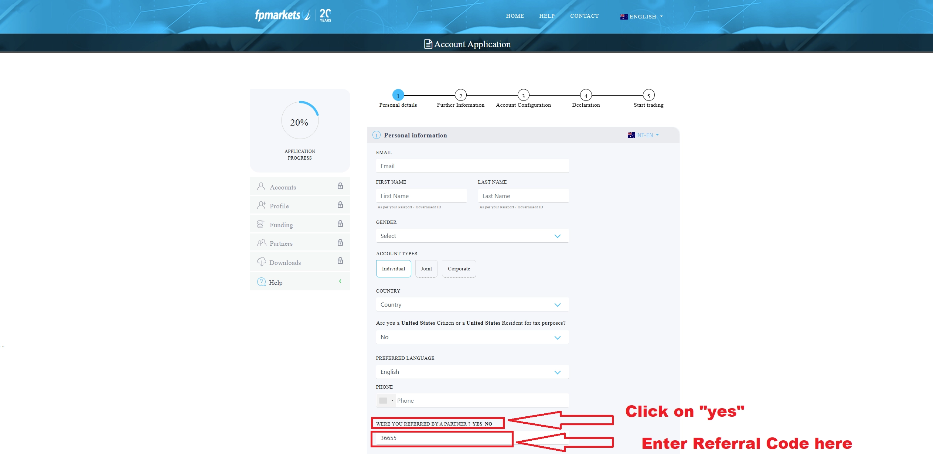933x454 pixels.
Task: Click YES for referred by partner
Action: [477, 424]
